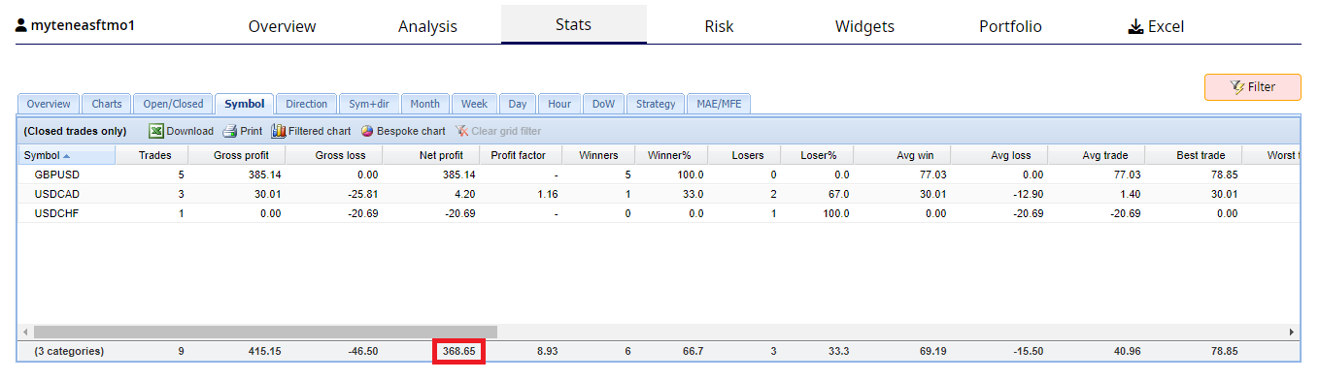
Task: Click the USDCAD profit factor 1.16 cell
Action: pos(549,194)
